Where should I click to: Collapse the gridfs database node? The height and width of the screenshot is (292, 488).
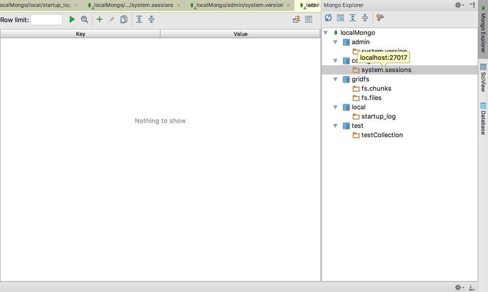[335, 79]
